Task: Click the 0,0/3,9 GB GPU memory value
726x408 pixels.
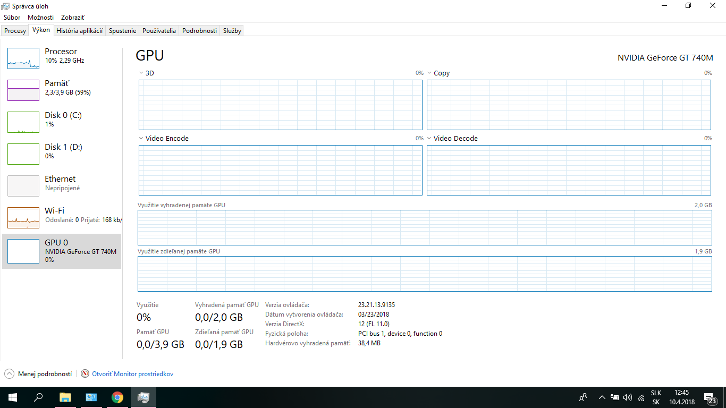Action: click(x=161, y=344)
